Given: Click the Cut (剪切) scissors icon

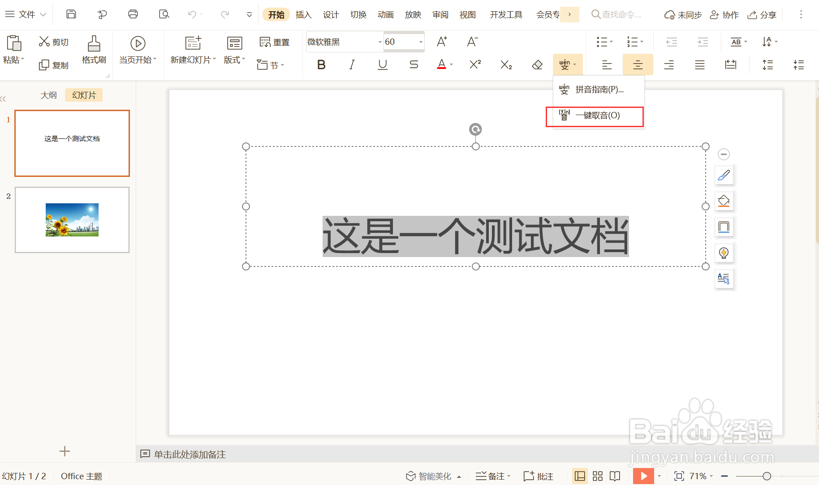Looking at the screenshot, I should coord(44,42).
